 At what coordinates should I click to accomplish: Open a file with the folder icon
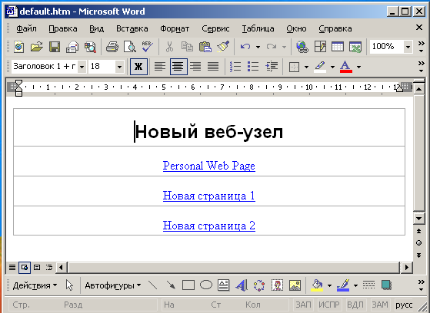[37, 47]
